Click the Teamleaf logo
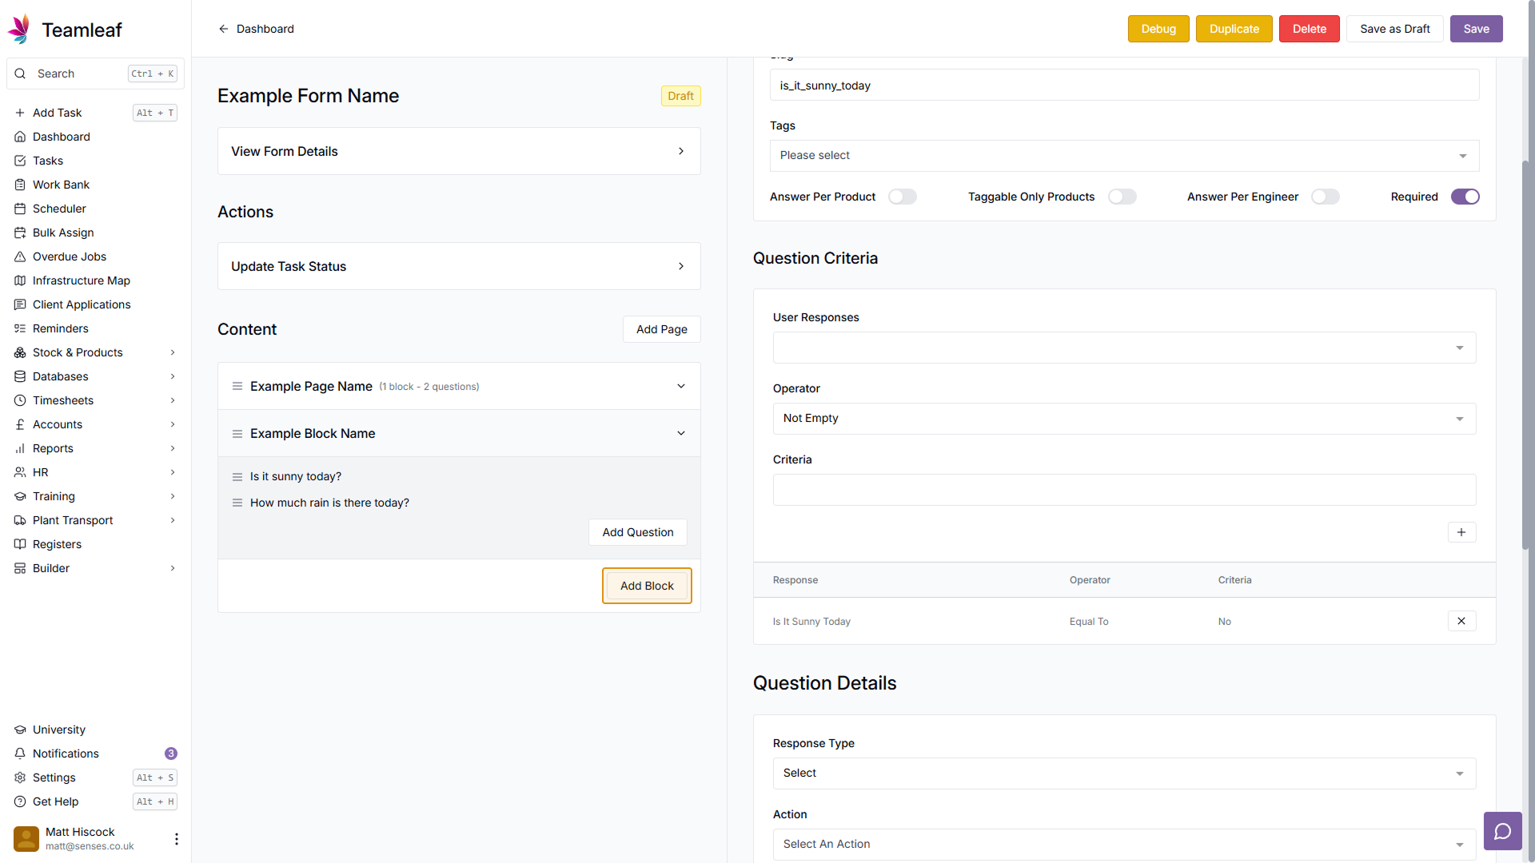 (19, 30)
